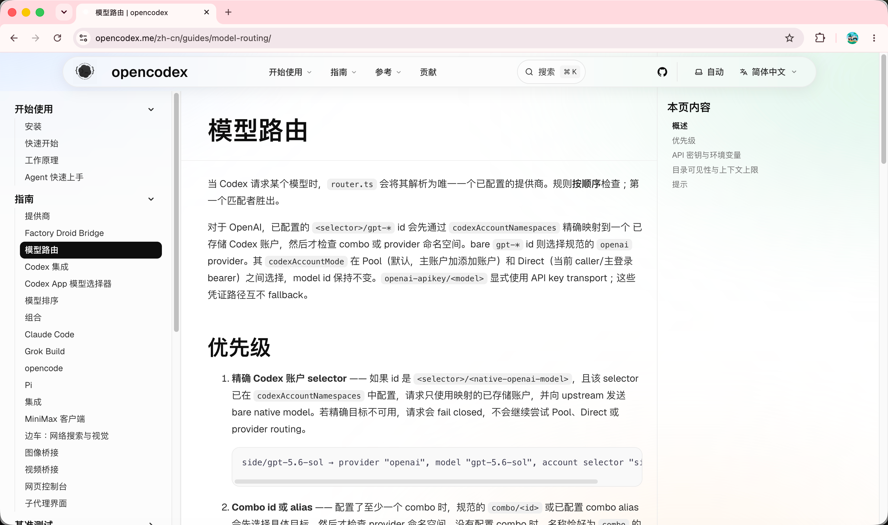Click the code block horizontal scrollbar
888x525 pixels.
point(416,482)
